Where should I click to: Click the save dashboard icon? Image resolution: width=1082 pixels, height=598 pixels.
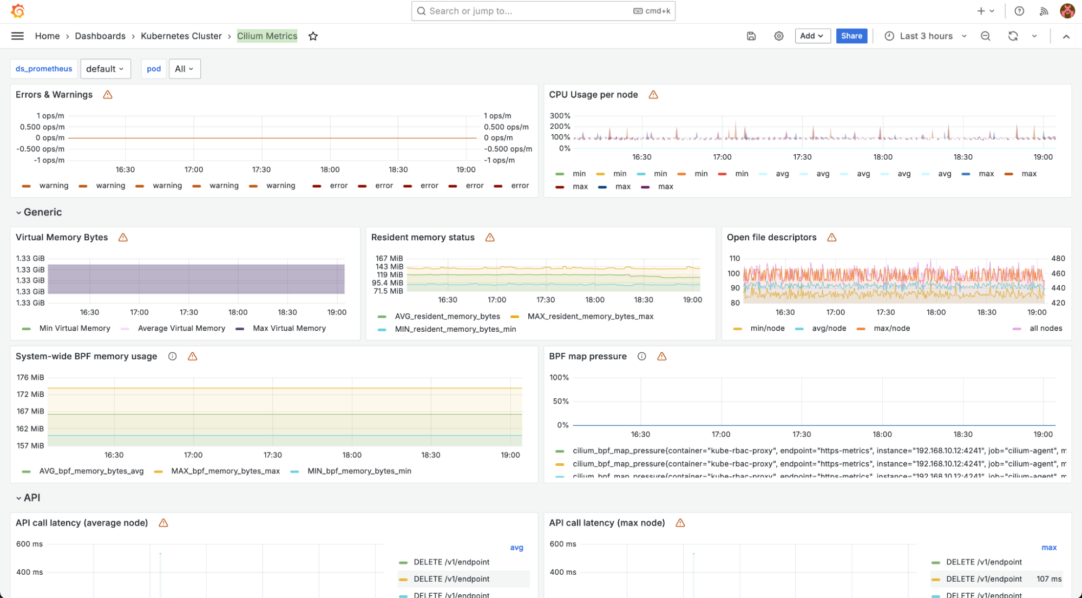[x=751, y=36]
